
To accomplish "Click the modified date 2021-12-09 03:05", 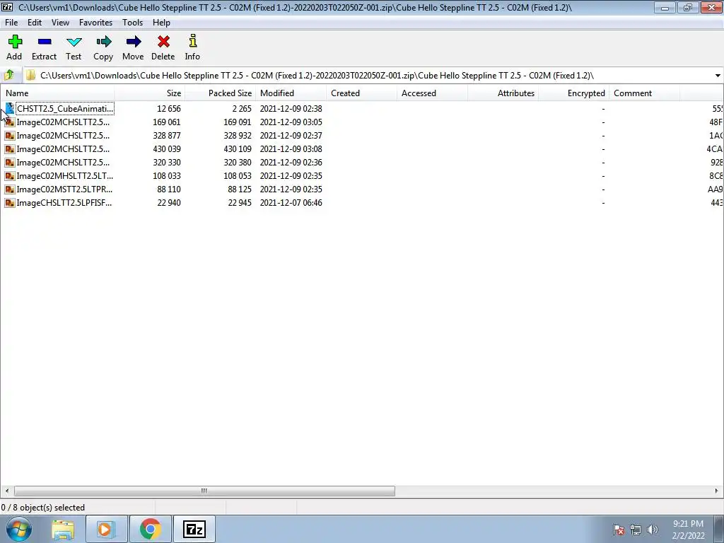I will pos(291,122).
